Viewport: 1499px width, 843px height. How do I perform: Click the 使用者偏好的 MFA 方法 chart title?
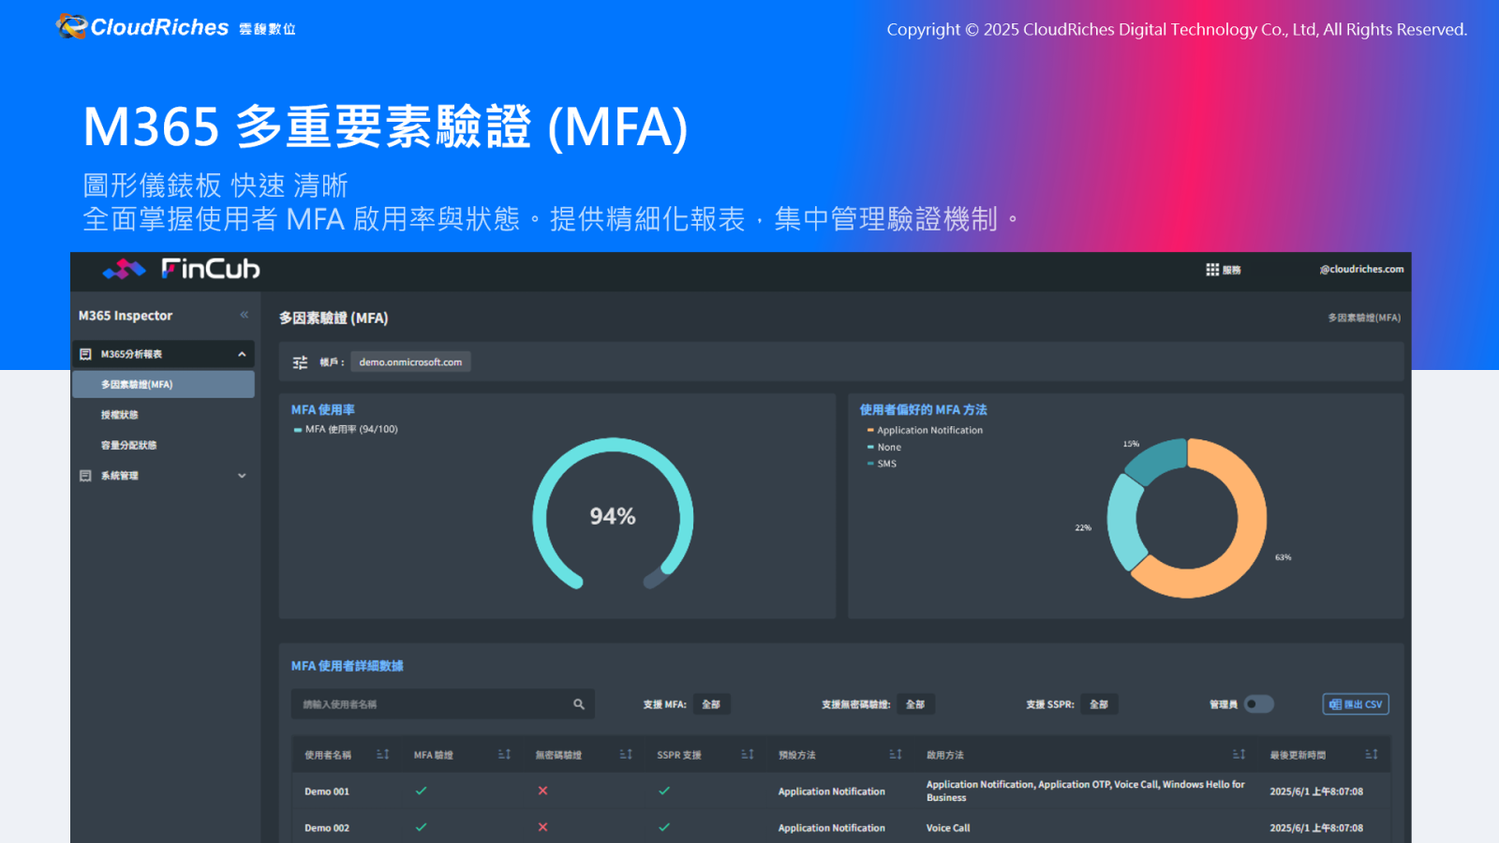click(924, 410)
